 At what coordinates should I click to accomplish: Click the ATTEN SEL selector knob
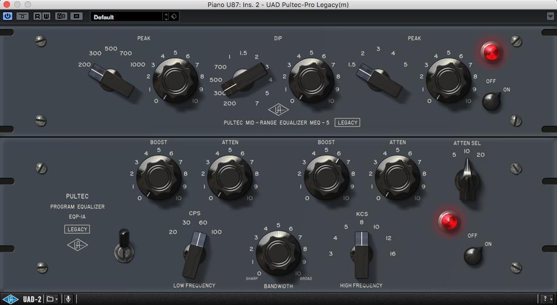[467, 180]
